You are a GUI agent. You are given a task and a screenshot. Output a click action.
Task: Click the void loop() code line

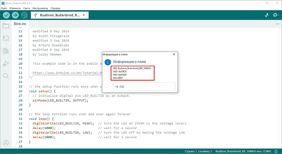[41, 119]
